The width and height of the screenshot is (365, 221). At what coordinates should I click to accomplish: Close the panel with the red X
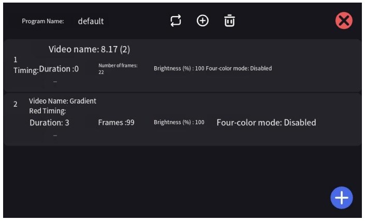(344, 21)
